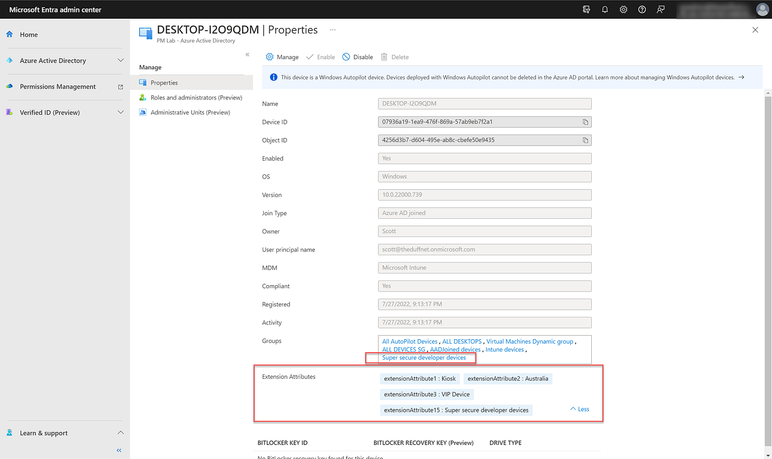Copy the Object ID value
Viewport: 772px width, 459px height.
point(585,140)
